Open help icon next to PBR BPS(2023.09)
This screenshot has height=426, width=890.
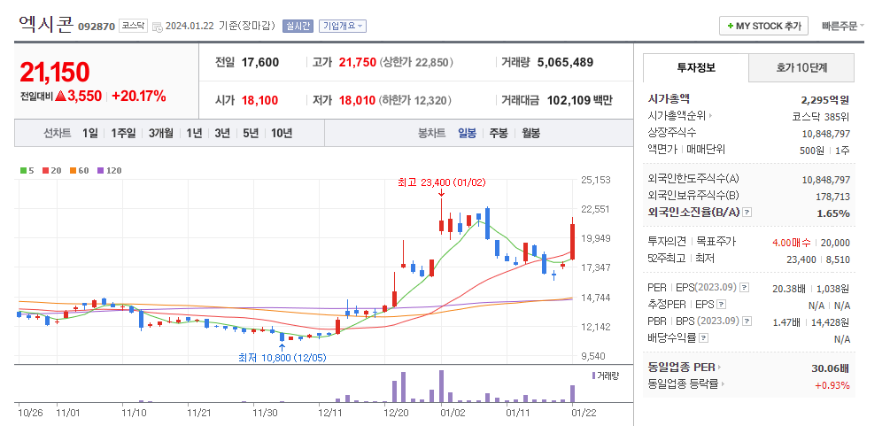(747, 321)
